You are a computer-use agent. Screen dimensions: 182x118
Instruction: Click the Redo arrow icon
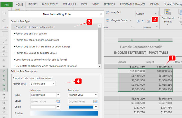[x=4, y=21]
